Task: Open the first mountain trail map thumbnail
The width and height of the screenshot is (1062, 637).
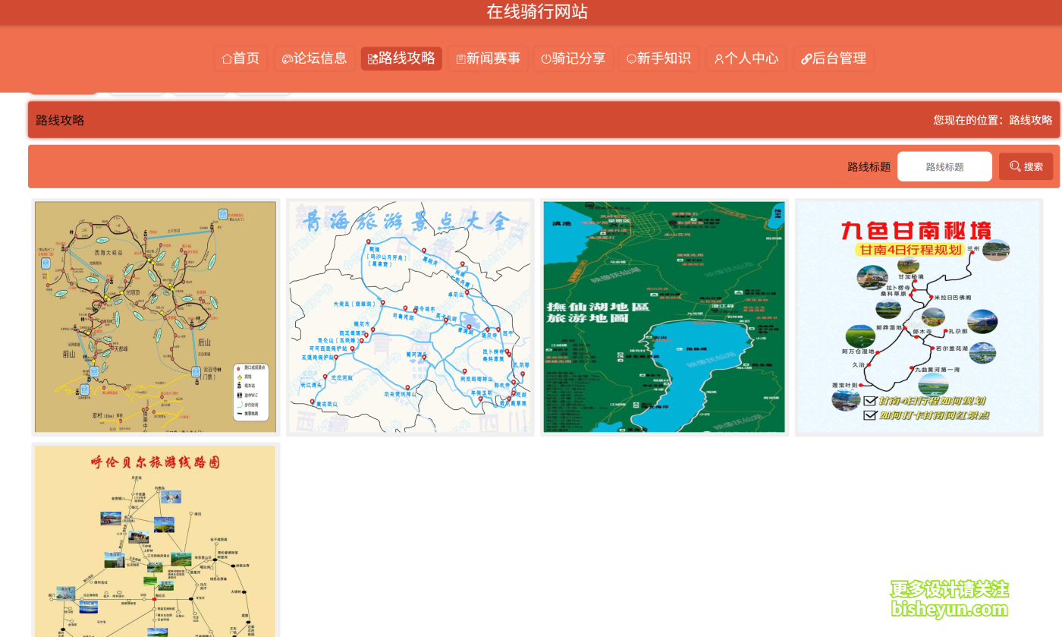Action: tap(155, 317)
